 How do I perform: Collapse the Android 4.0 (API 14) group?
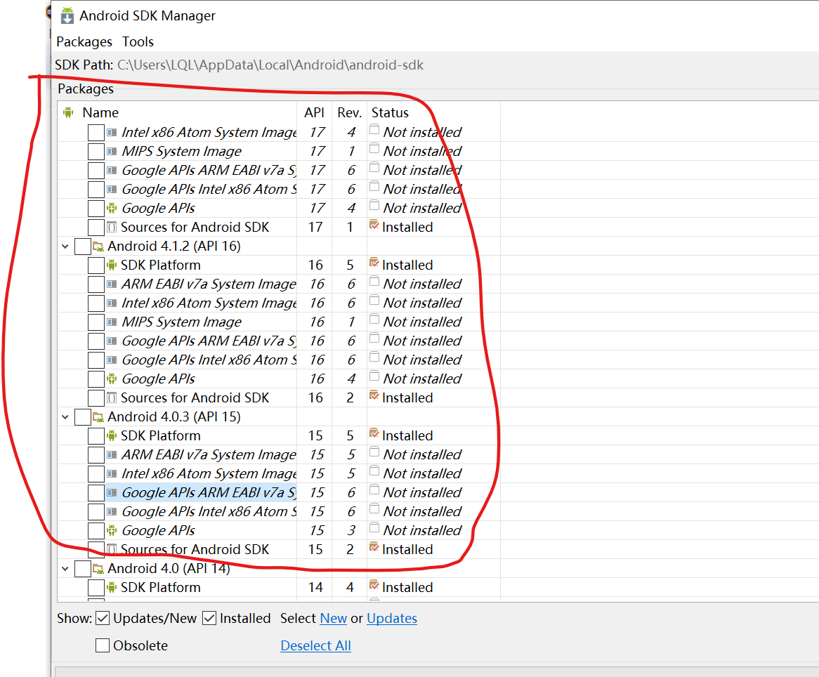point(65,568)
